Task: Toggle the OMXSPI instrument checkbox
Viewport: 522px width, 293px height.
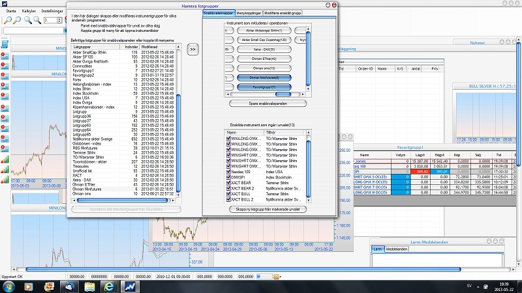Action: tap(228, 176)
